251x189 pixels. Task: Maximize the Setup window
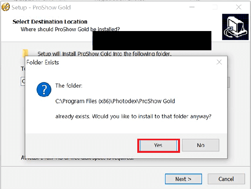click(215, 7)
